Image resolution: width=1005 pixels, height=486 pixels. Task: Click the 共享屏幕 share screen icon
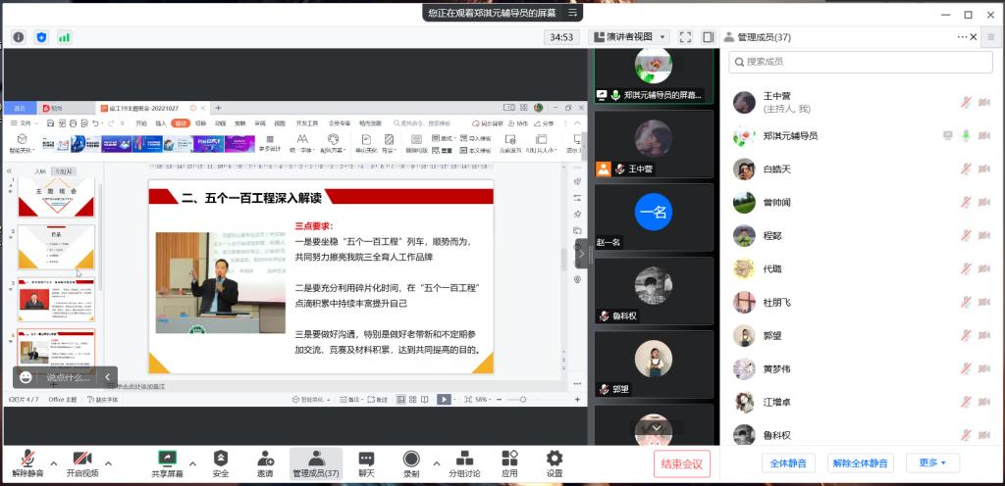pyautogui.click(x=168, y=459)
